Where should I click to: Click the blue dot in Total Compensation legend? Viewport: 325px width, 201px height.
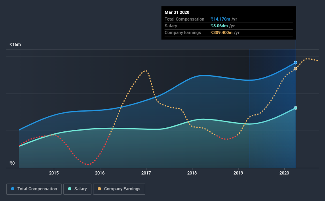pyautogui.click(x=13, y=189)
